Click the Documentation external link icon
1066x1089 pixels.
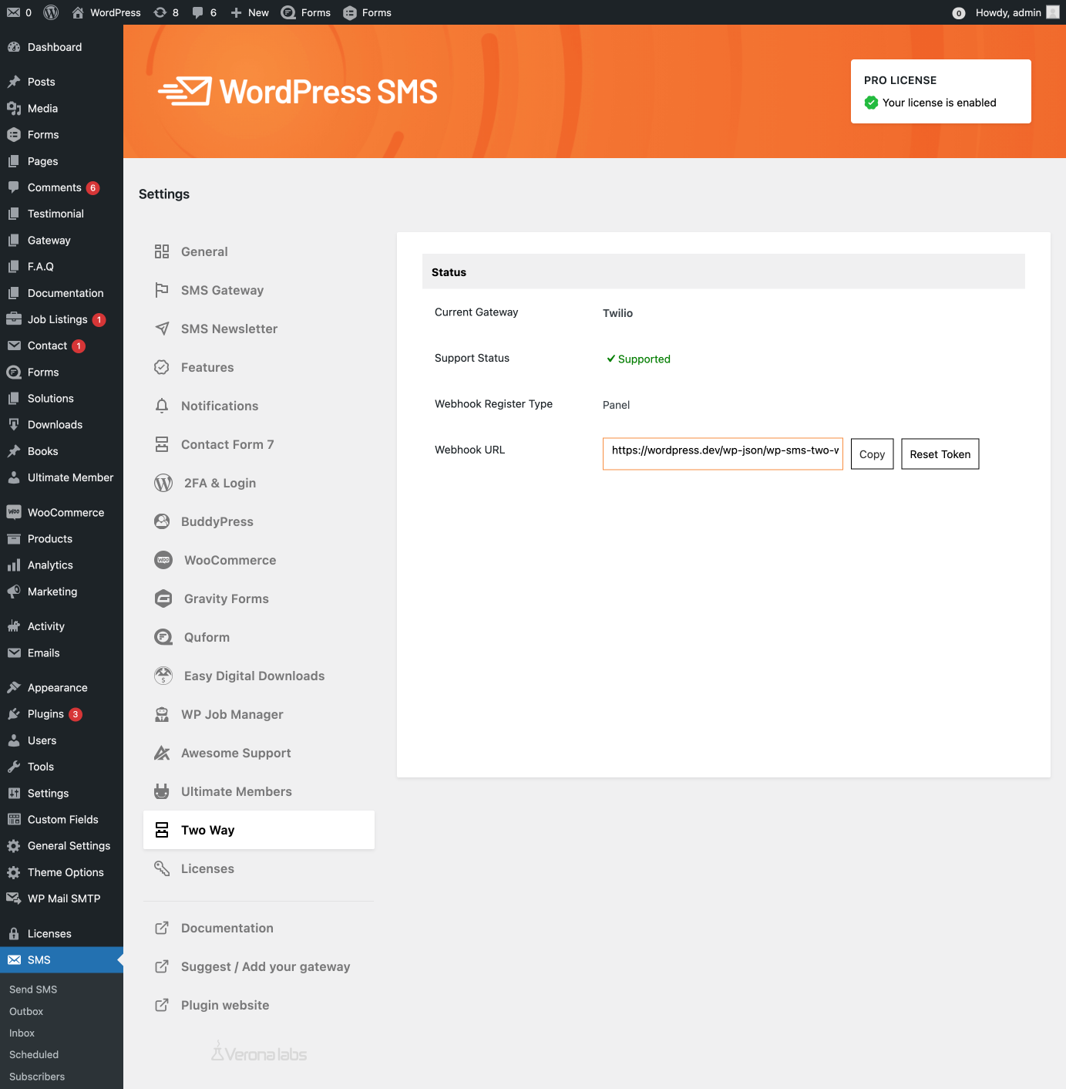click(x=162, y=928)
